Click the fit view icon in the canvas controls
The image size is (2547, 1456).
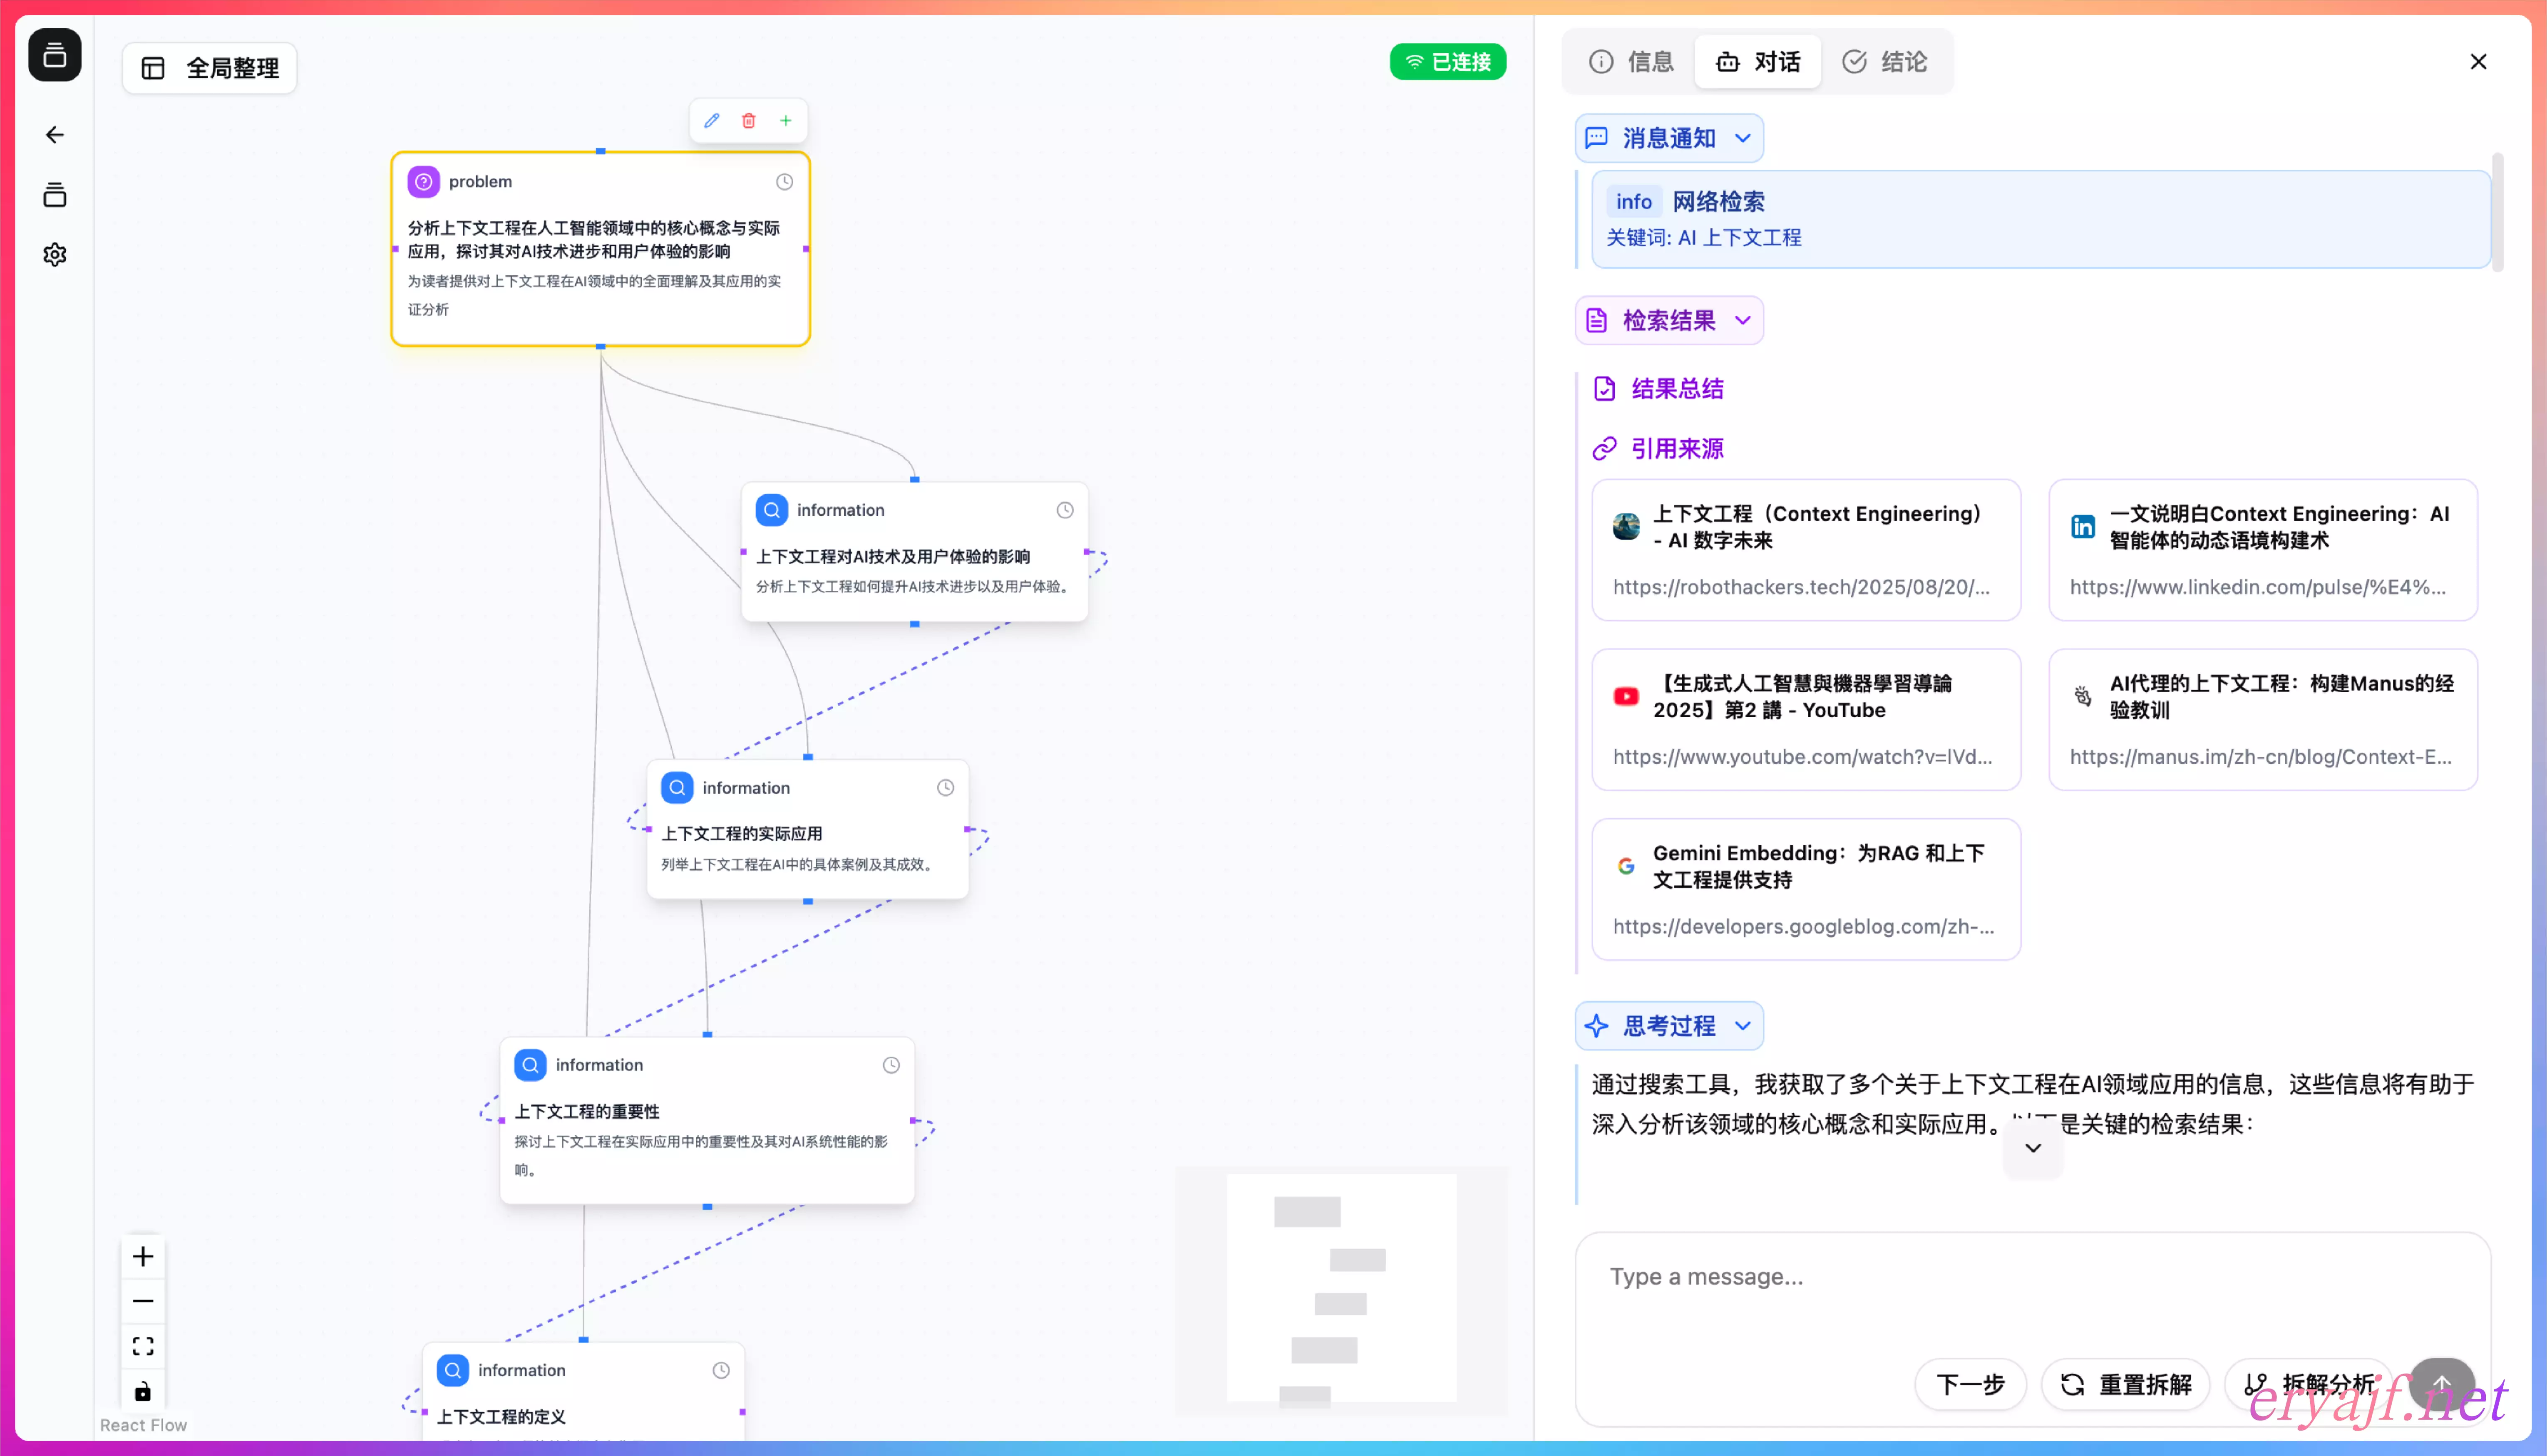coord(143,1346)
